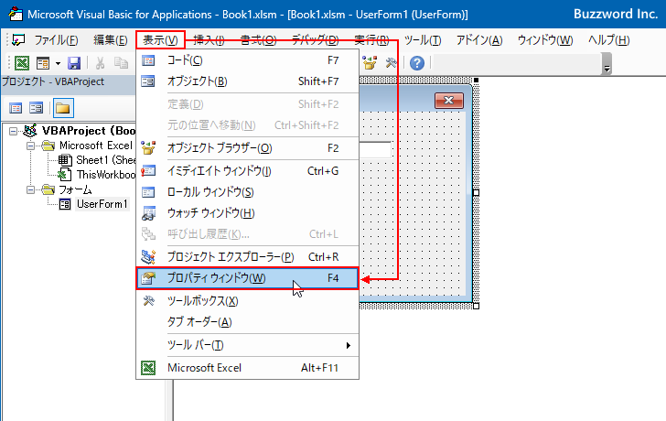Click the MDI document control icon
Image resolution: width=666 pixels, height=421 pixels.
pos(18,40)
